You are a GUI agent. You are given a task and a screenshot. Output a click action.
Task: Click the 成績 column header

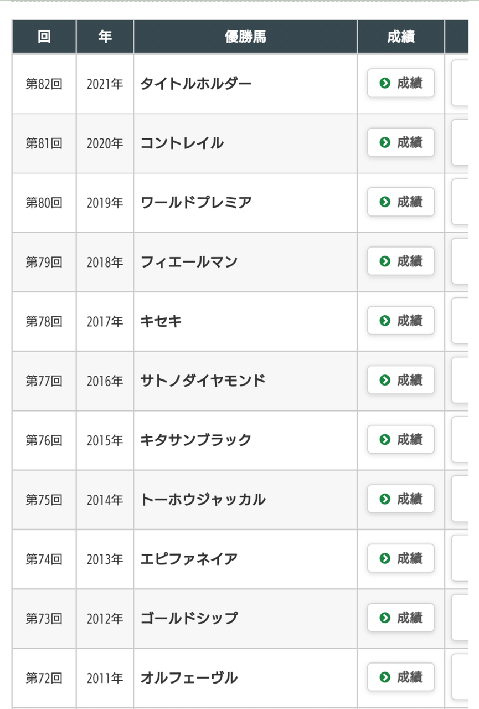[401, 37]
